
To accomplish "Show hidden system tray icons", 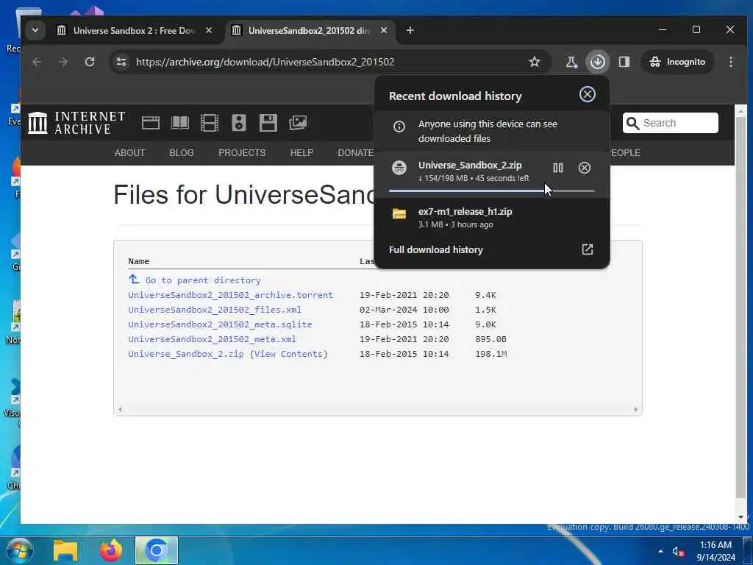I will [x=661, y=551].
